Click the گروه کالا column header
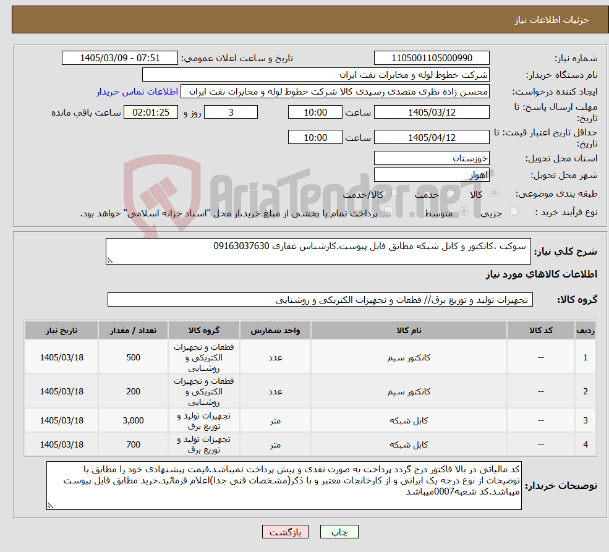The image size is (609, 552). click(x=204, y=330)
